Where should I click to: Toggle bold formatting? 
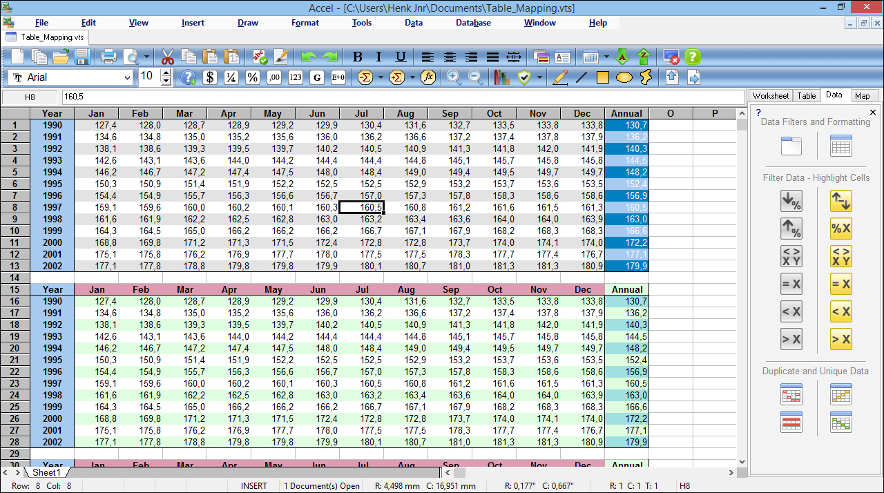[x=357, y=57]
